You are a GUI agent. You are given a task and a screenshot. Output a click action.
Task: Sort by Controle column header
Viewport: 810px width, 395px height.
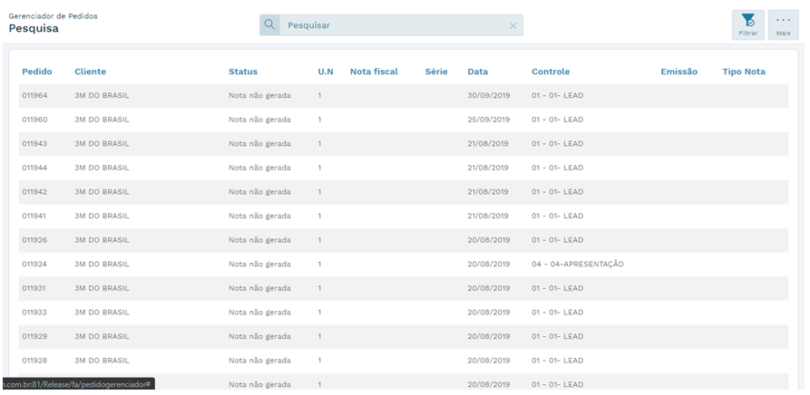pyautogui.click(x=551, y=72)
